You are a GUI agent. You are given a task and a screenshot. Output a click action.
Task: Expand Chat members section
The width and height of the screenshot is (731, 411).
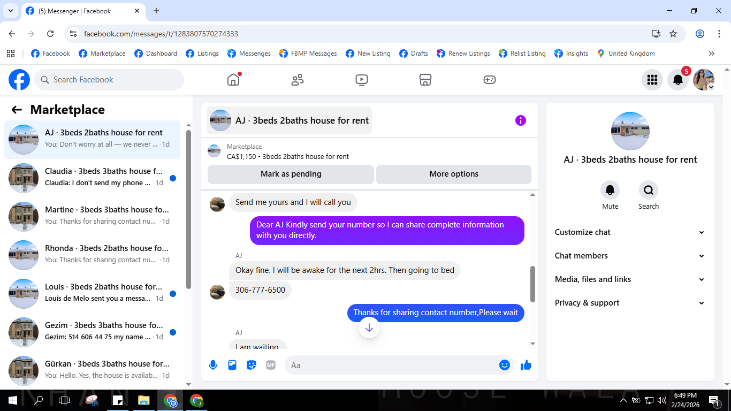tap(630, 256)
